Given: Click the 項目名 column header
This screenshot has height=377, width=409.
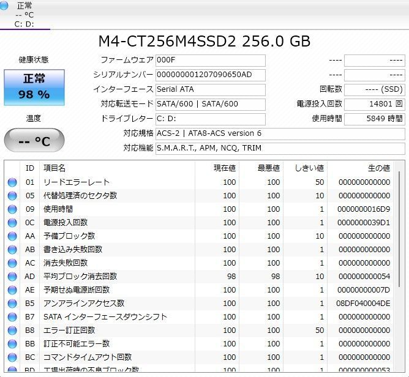Looking at the screenshot, I should [117, 168].
